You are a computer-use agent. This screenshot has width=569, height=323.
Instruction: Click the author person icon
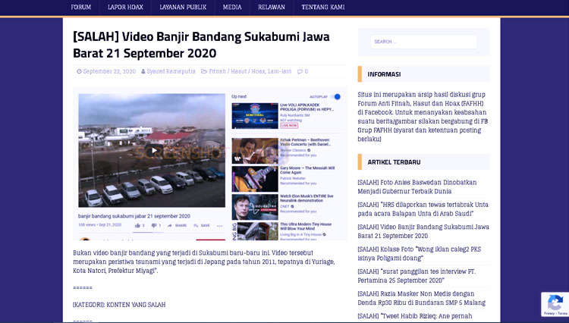[x=143, y=71]
